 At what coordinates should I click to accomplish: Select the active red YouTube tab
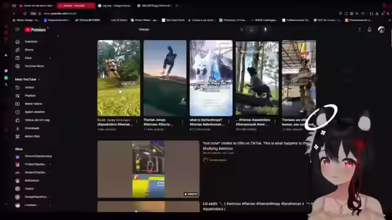coord(76,5)
